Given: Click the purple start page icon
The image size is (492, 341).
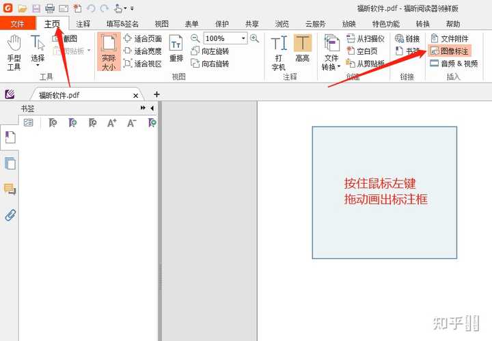Looking at the screenshot, I should coord(10,94).
